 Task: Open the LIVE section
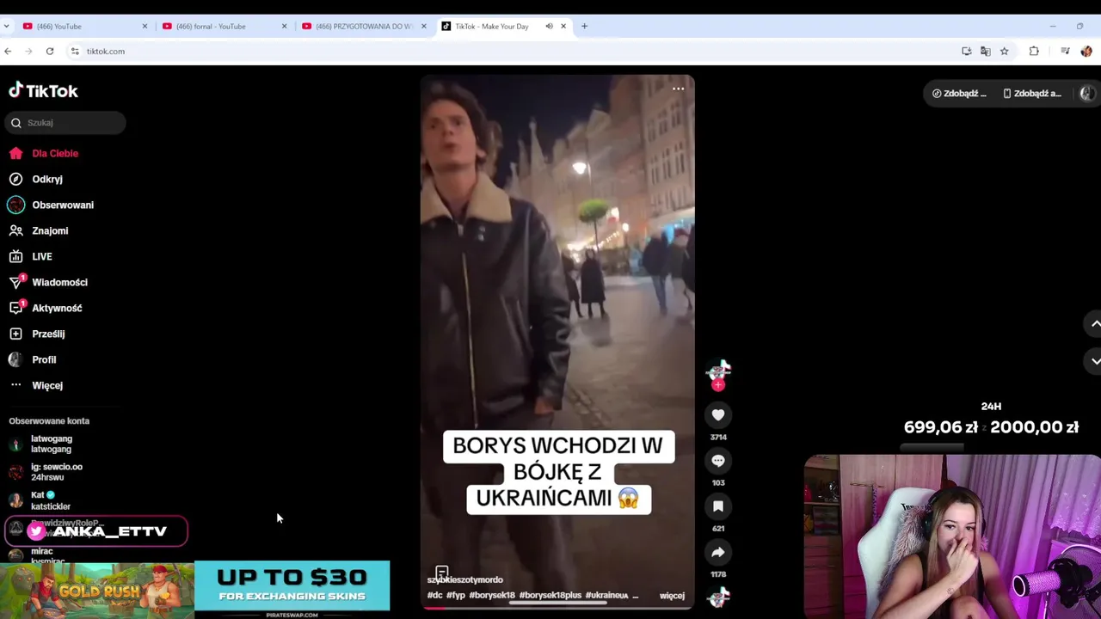[30, 256]
